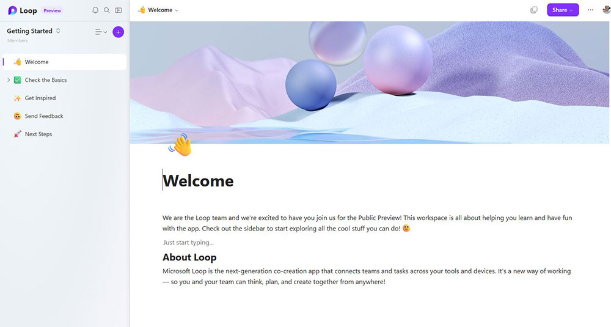Open the Get Inspired page

point(40,98)
